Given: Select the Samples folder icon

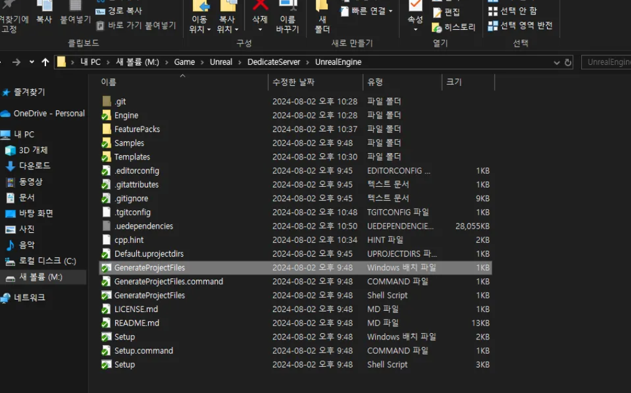Looking at the screenshot, I should [x=106, y=143].
